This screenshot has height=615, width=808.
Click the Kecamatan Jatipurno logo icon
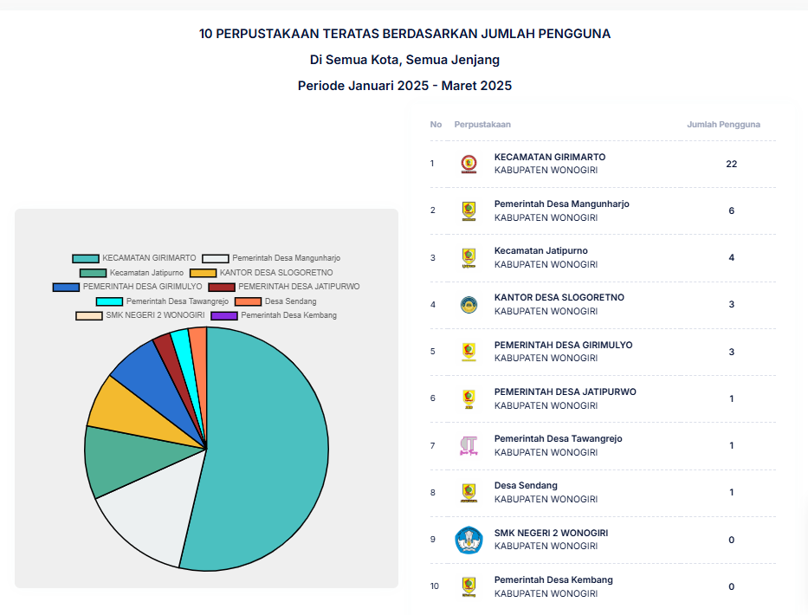[469, 257]
